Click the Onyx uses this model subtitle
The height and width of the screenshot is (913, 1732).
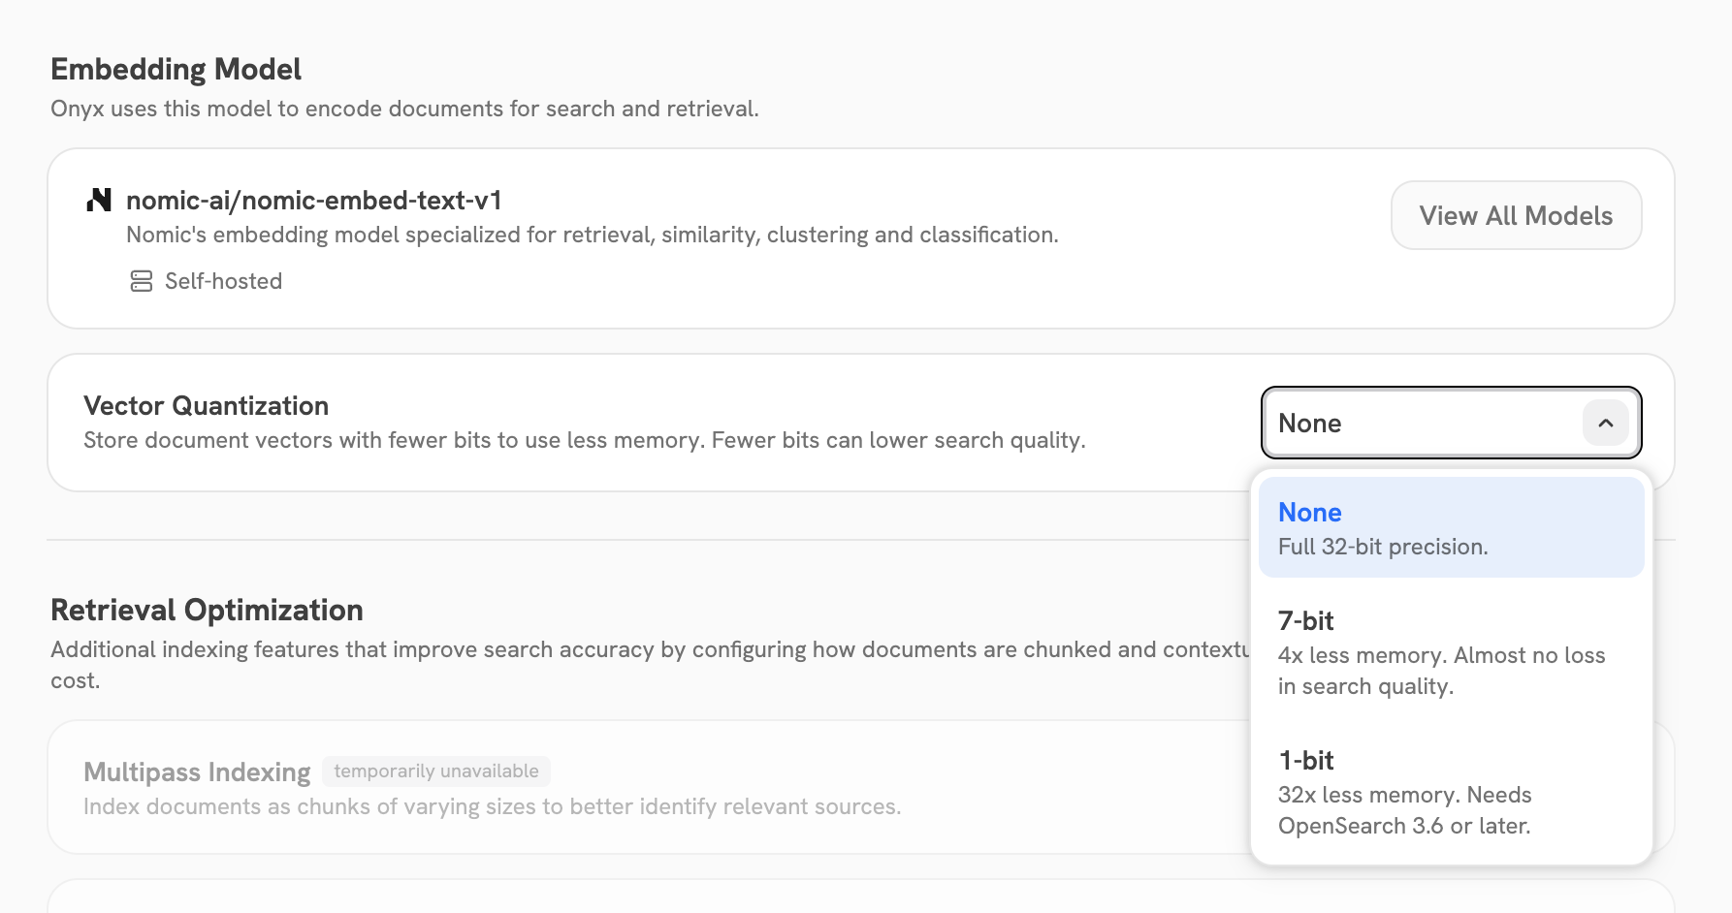pos(404,109)
